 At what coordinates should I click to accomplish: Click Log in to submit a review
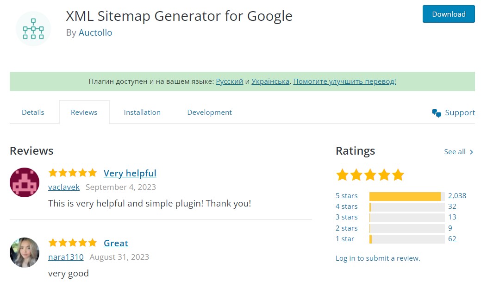click(x=378, y=258)
